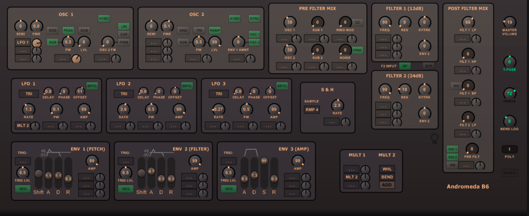Click the Master Volume knob
Image resolution: width=529 pixels, height=216 pixels.
click(x=510, y=23)
